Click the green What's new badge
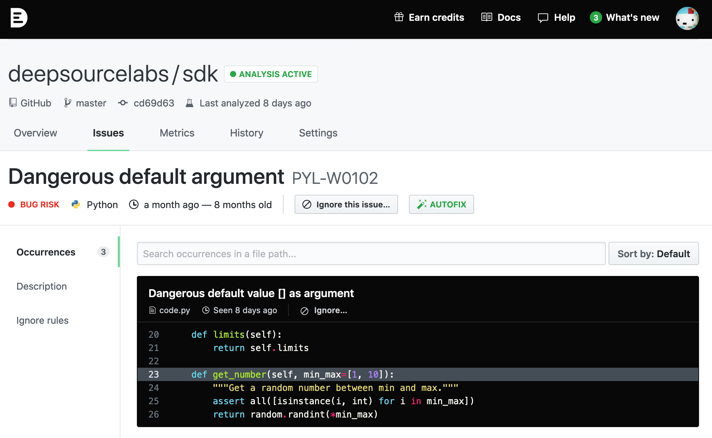 coord(596,17)
